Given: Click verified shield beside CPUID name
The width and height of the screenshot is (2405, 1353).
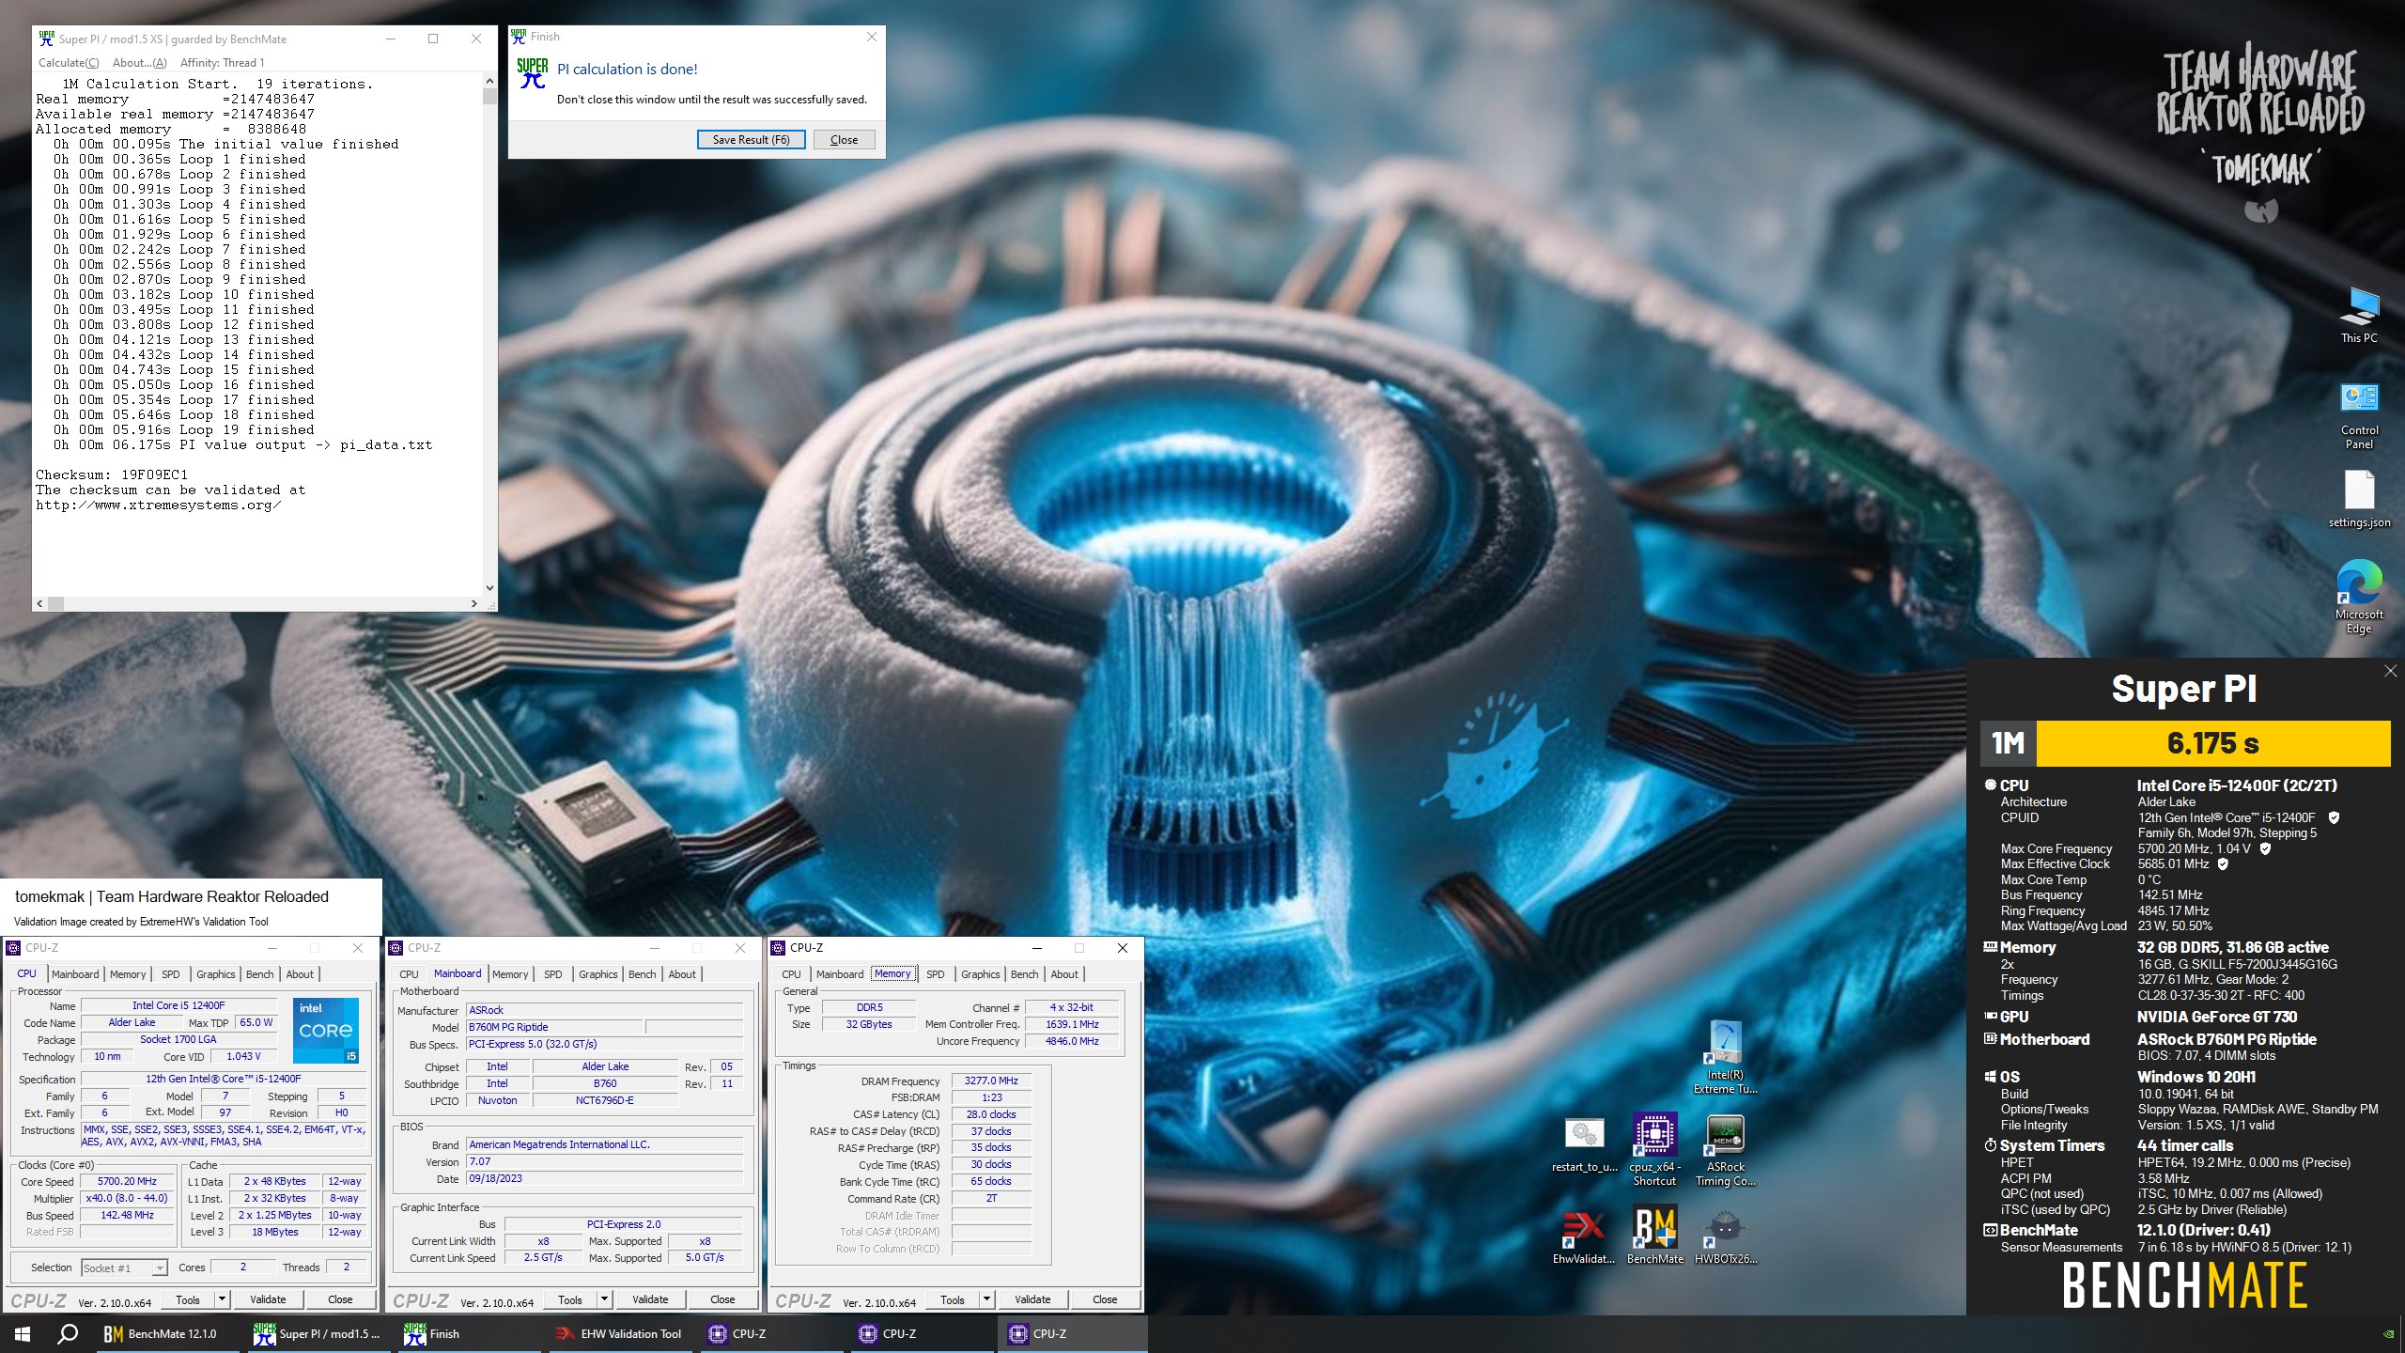Looking at the screenshot, I should point(2334,817).
